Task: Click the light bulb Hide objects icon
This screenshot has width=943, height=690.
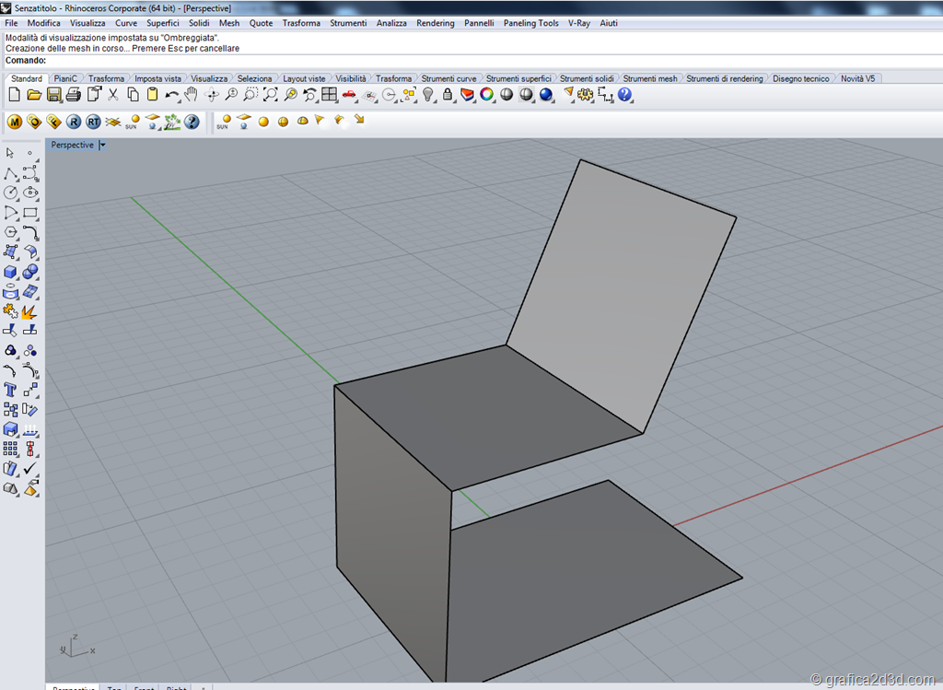Action: pyautogui.click(x=428, y=95)
